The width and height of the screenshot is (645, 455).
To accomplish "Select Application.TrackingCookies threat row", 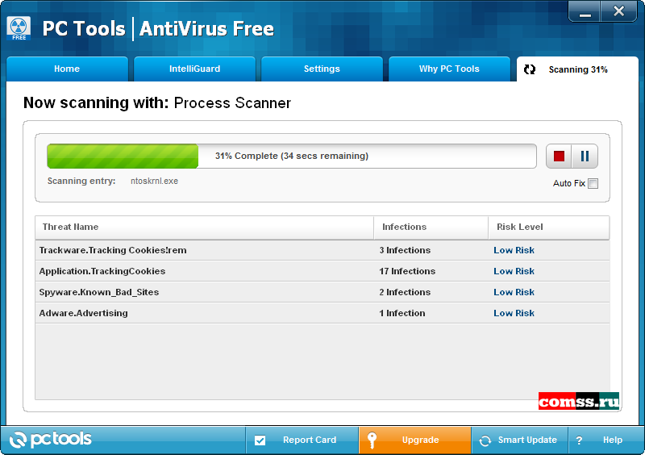I will pos(322,271).
